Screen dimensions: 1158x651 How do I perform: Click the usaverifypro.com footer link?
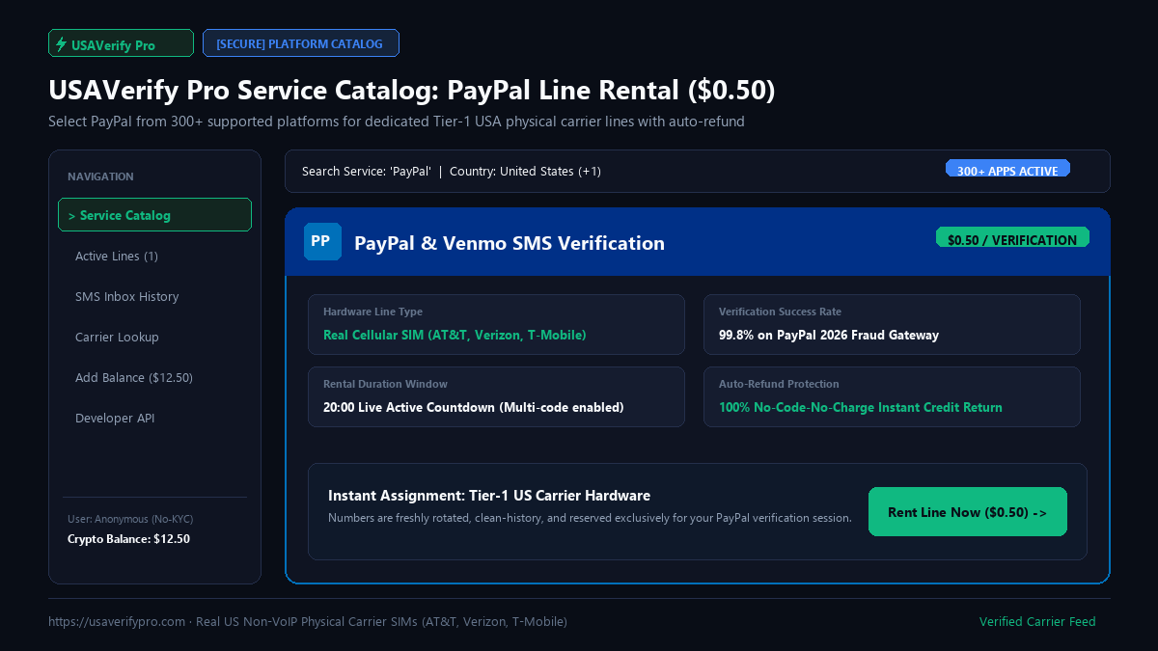point(117,622)
